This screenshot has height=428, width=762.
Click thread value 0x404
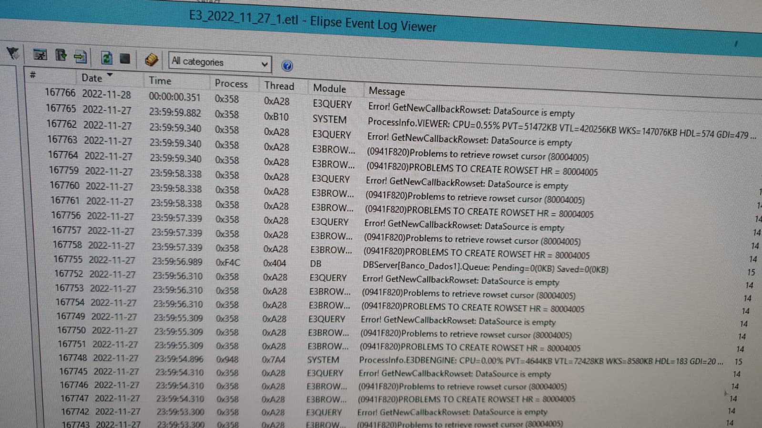point(274,263)
